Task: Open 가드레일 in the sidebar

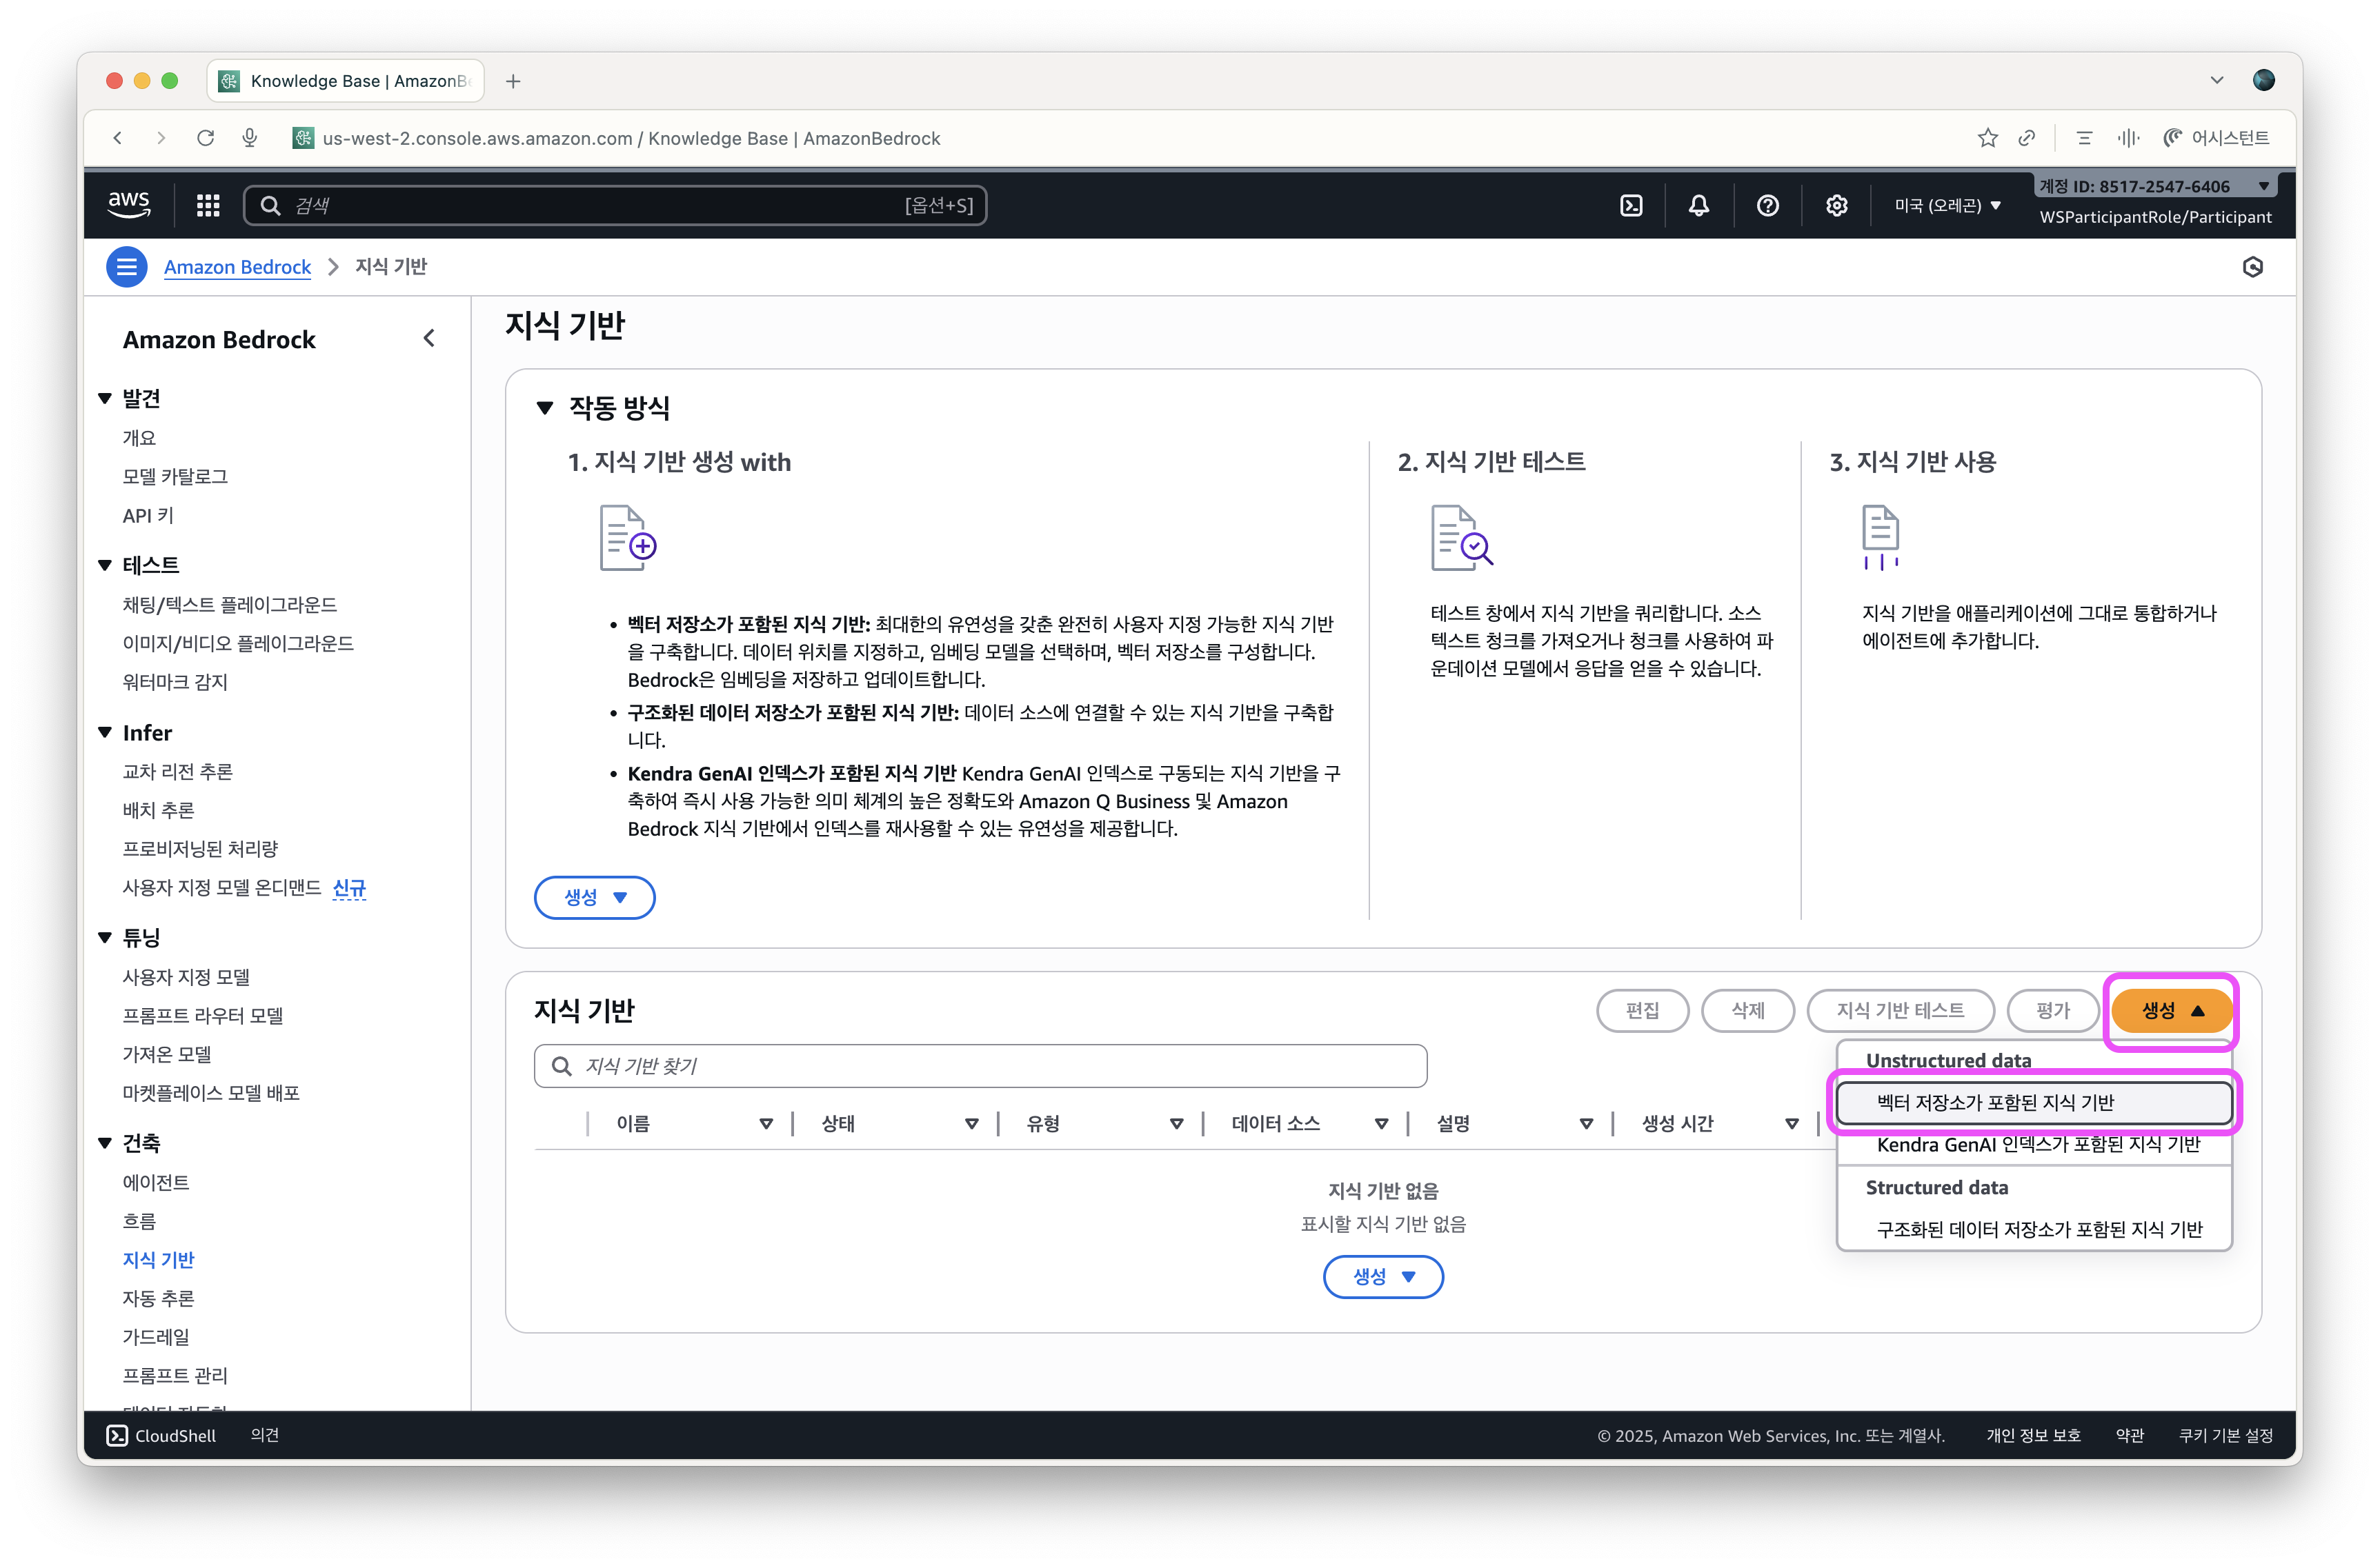Action: click(x=156, y=1337)
